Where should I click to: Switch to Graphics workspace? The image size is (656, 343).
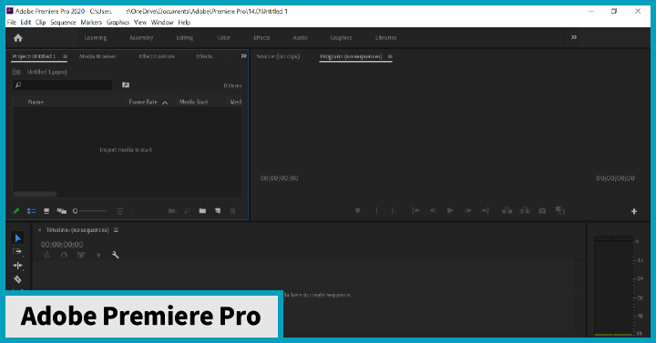point(341,37)
